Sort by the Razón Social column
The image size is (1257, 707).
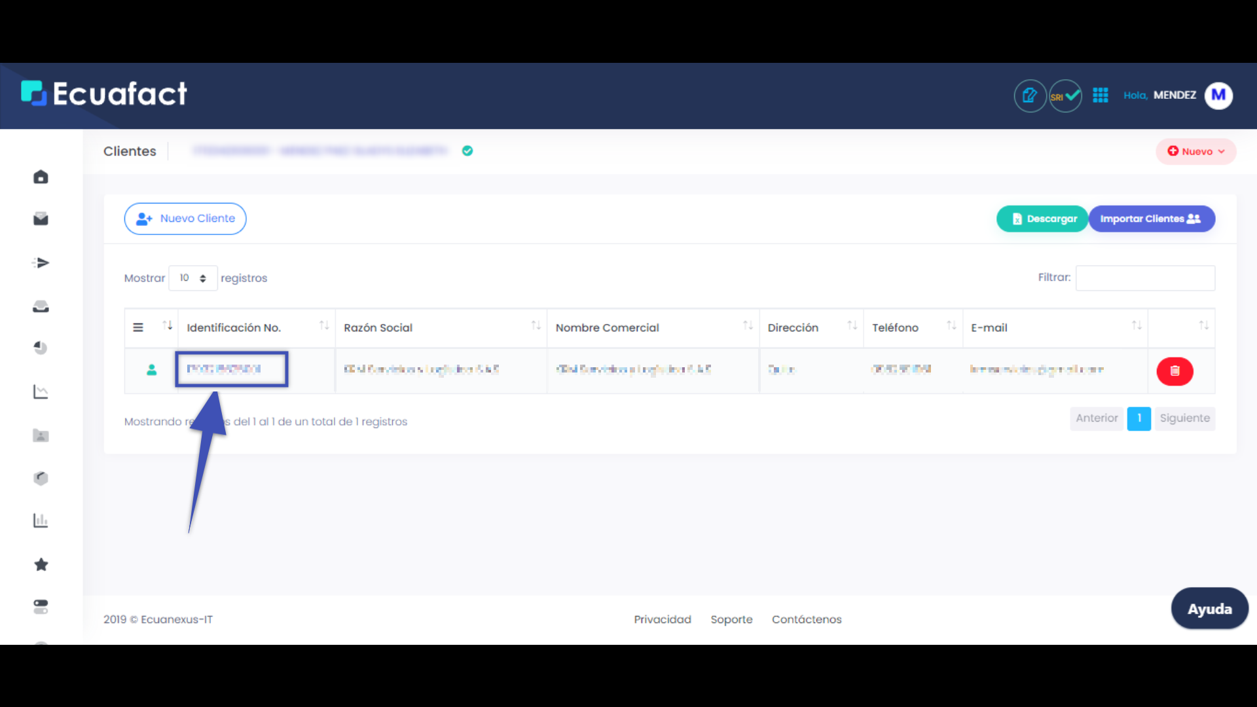click(378, 327)
